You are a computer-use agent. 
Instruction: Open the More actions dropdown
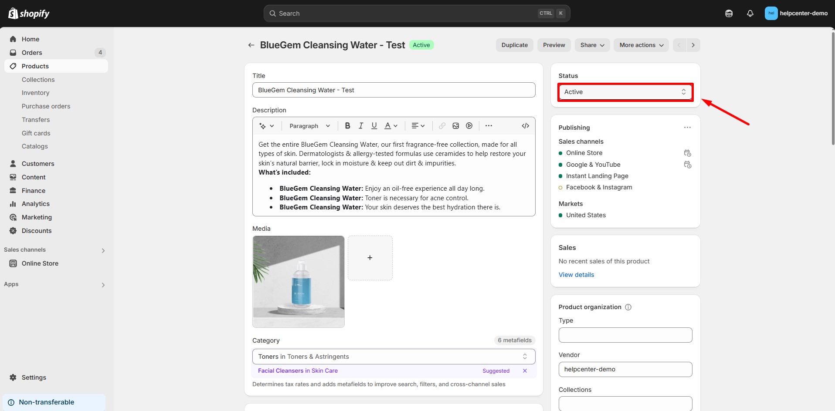click(x=641, y=45)
